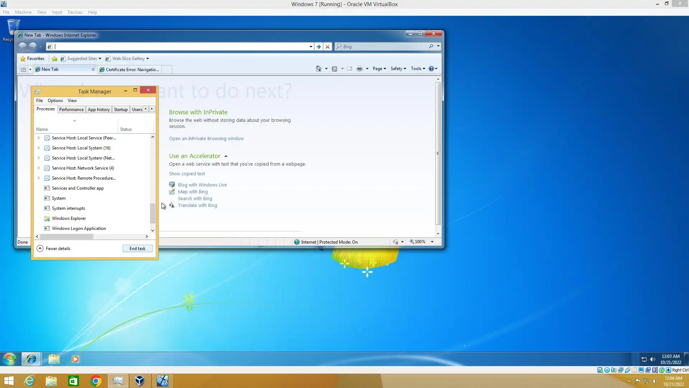Click the Home icon in IE toolbar

pos(318,69)
